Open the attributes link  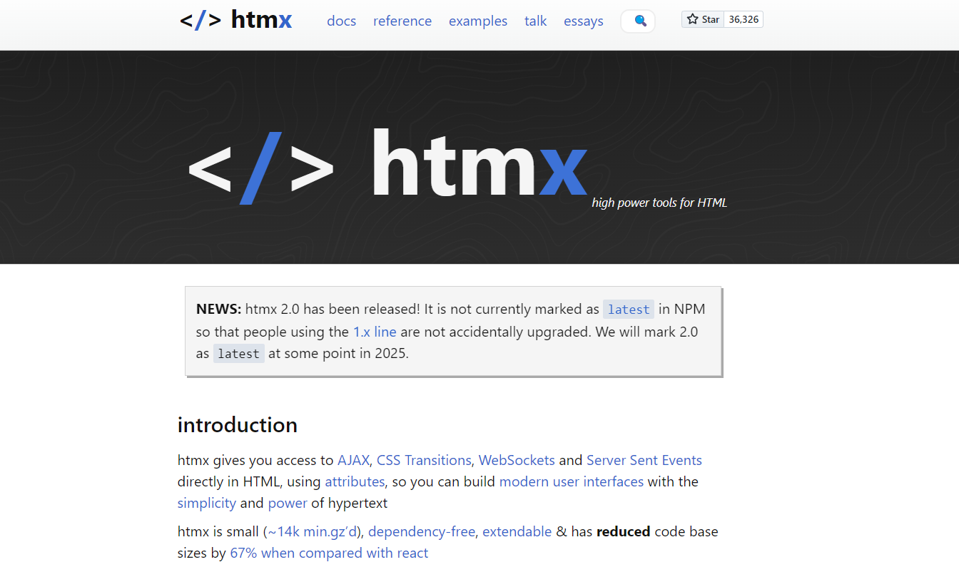coord(355,481)
